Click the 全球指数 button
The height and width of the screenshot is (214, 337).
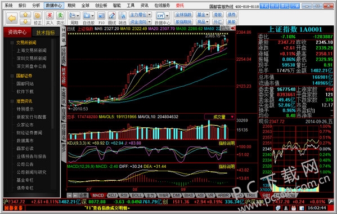[x=183, y=15]
